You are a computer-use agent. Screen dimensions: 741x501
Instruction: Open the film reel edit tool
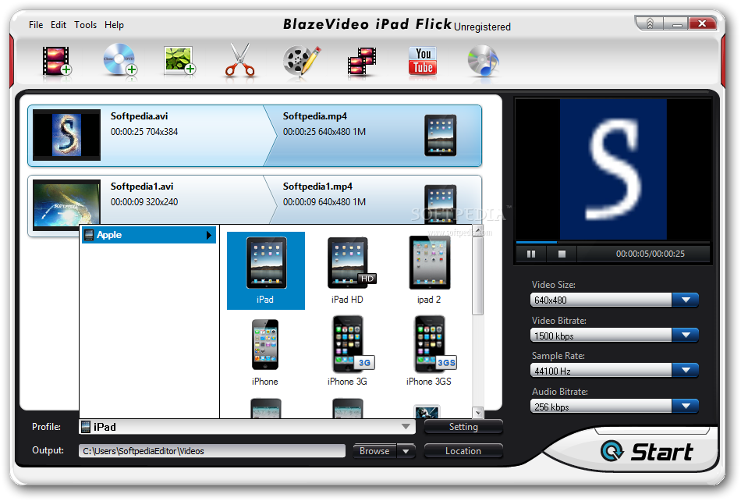[302, 61]
